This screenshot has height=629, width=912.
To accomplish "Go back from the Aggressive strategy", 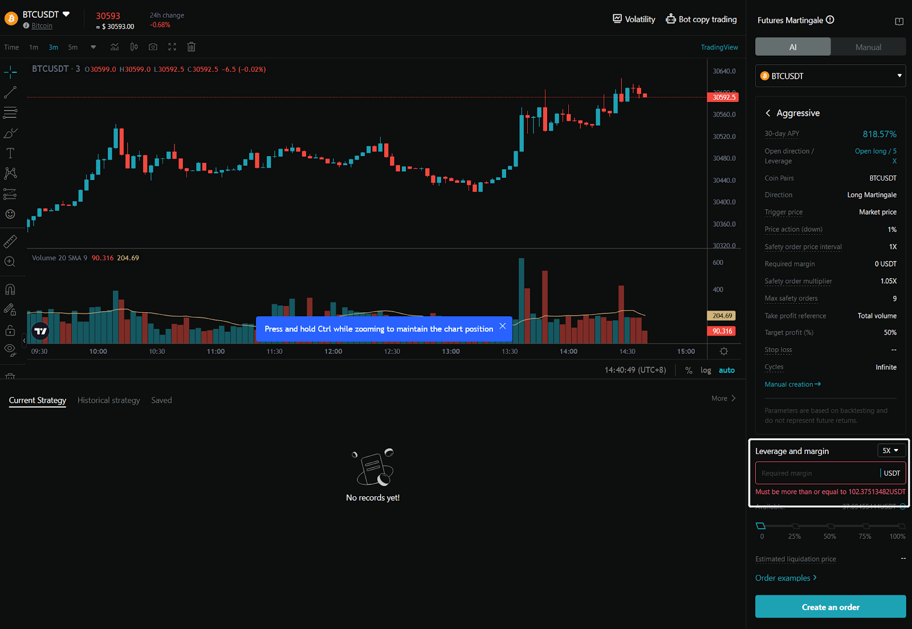I will click(x=768, y=113).
